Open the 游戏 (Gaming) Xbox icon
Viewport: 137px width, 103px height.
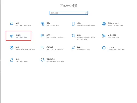[12, 48]
